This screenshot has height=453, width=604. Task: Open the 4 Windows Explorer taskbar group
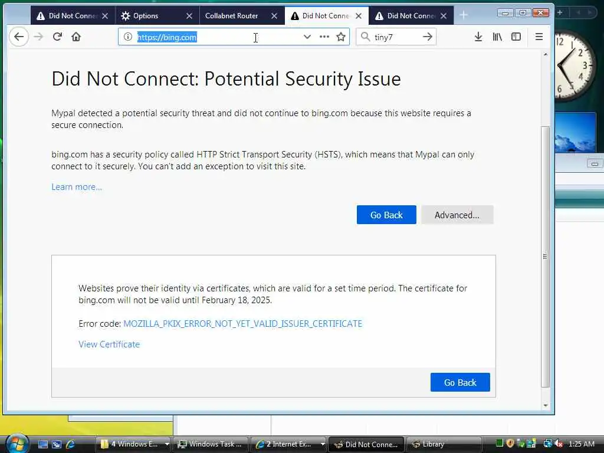click(133, 444)
